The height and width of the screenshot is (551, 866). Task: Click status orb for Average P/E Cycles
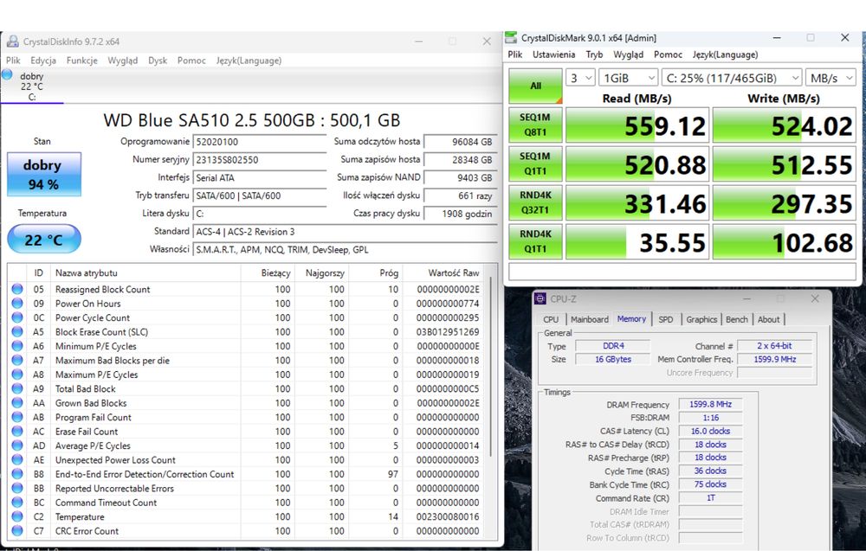pyautogui.click(x=17, y=445)
